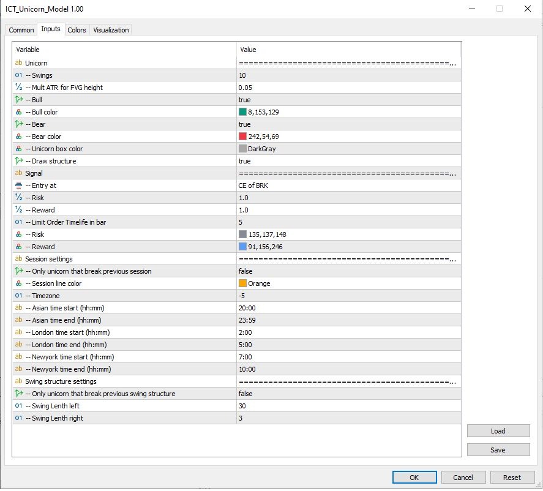543x491 pixels.
Task: Click the boolean arrow icon beside Bull
Action: click(x=18, y=100)
